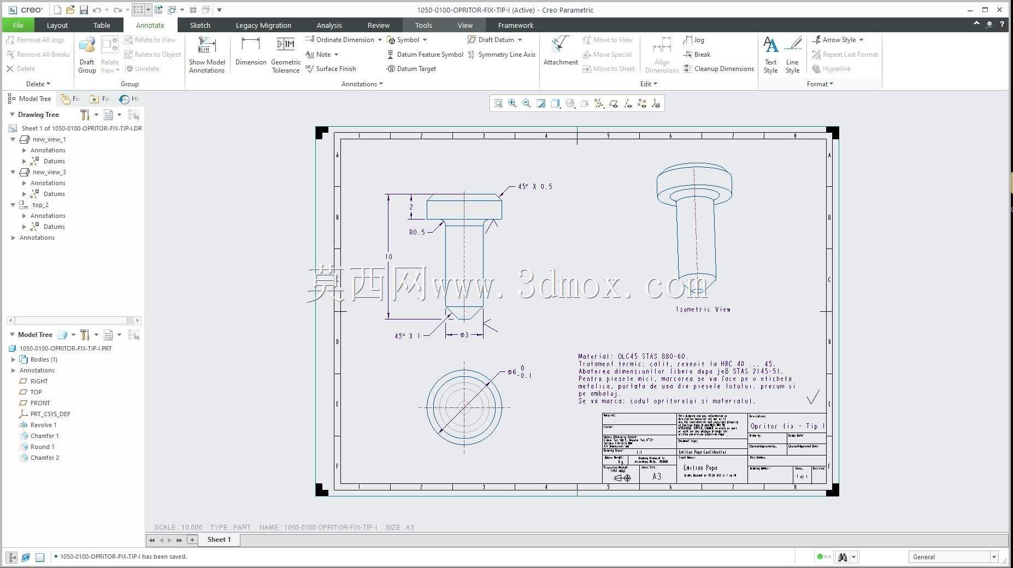1013x568 pixels.
Task: Toggle the navigator pane icon in status bar
Action: click(11, 557)
